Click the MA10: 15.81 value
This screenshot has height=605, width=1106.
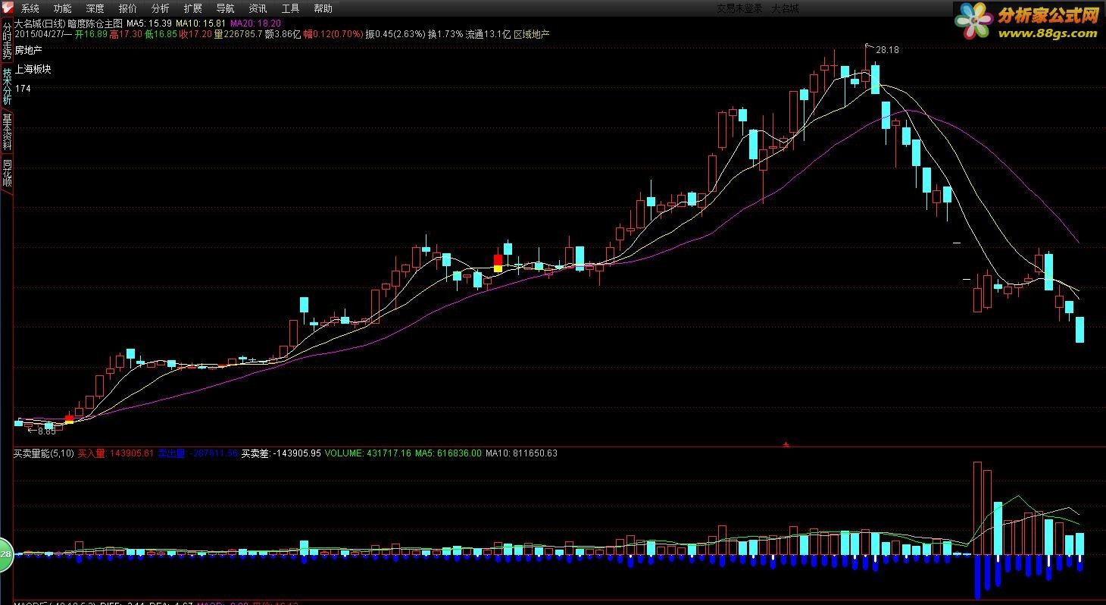201,24
